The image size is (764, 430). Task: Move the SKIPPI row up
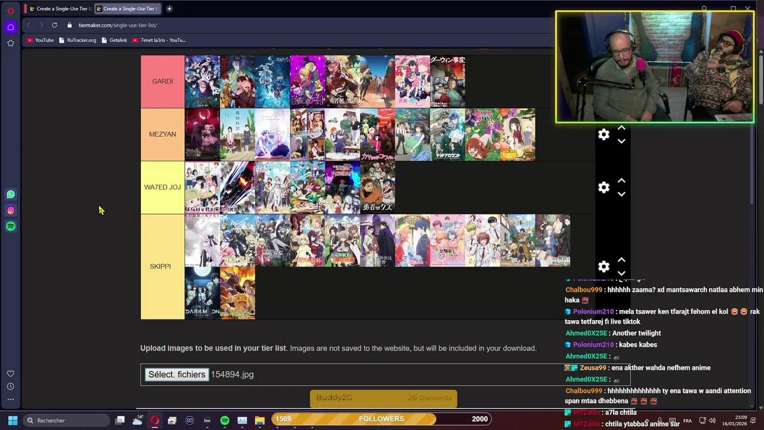click(x=621, y=260)
